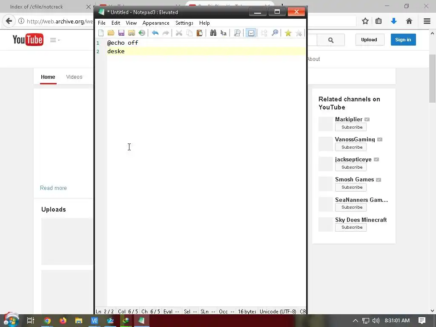Click the yellow star favorites icon

tap(288, 33)
